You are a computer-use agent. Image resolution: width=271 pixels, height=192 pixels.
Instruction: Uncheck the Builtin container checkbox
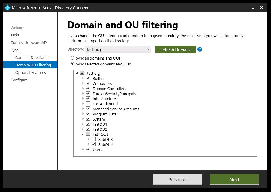coord(88,78)
